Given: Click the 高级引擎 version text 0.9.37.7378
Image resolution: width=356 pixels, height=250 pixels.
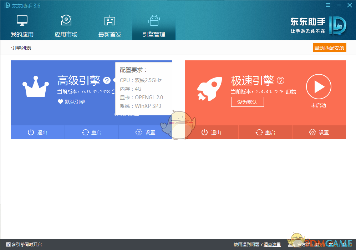Looking at the screenshot, I should [96, 91].
